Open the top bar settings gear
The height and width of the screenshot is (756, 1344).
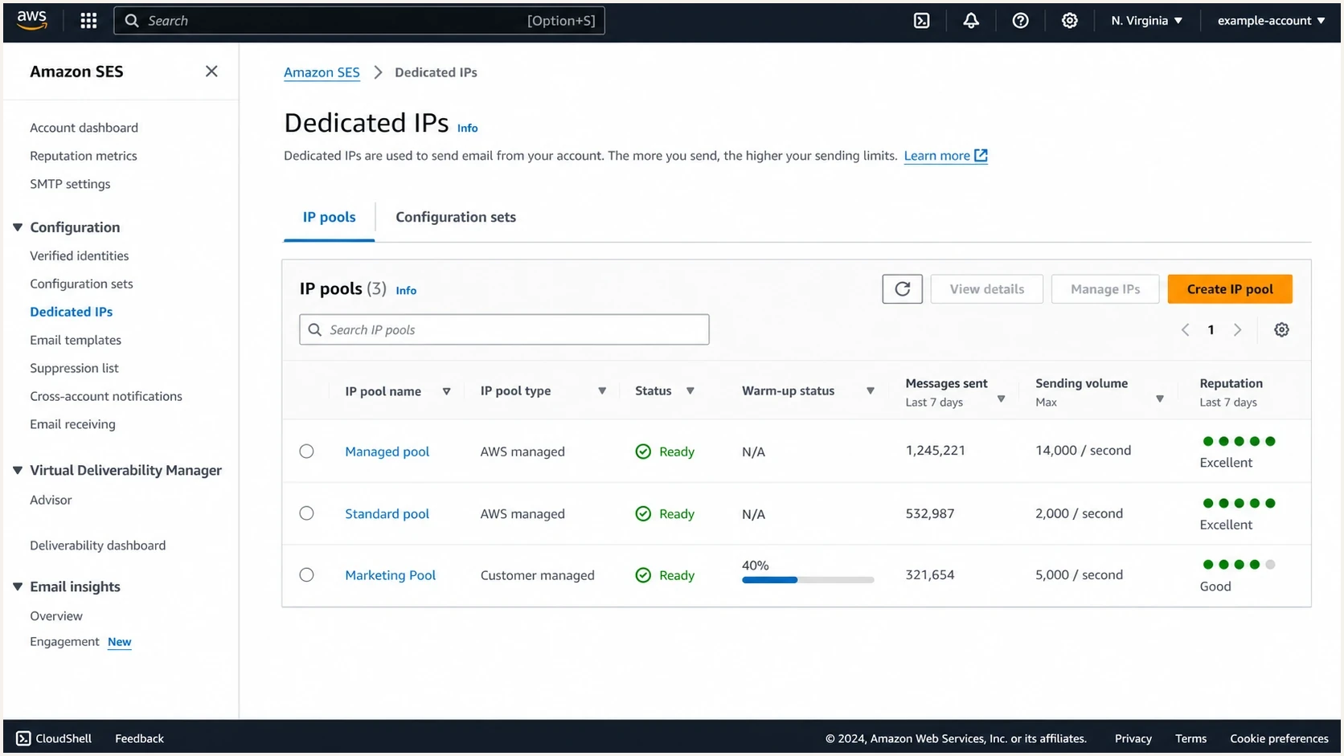point(1069,21)
